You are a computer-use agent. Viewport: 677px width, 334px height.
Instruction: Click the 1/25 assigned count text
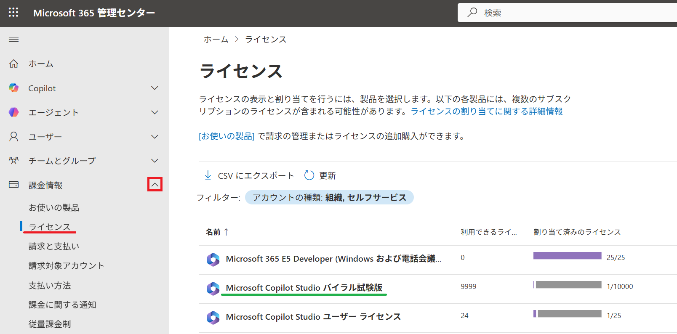[x=614, y=315]
